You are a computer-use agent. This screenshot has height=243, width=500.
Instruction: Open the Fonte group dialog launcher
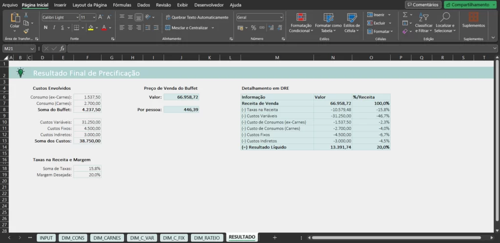click(x=113, y=39)
